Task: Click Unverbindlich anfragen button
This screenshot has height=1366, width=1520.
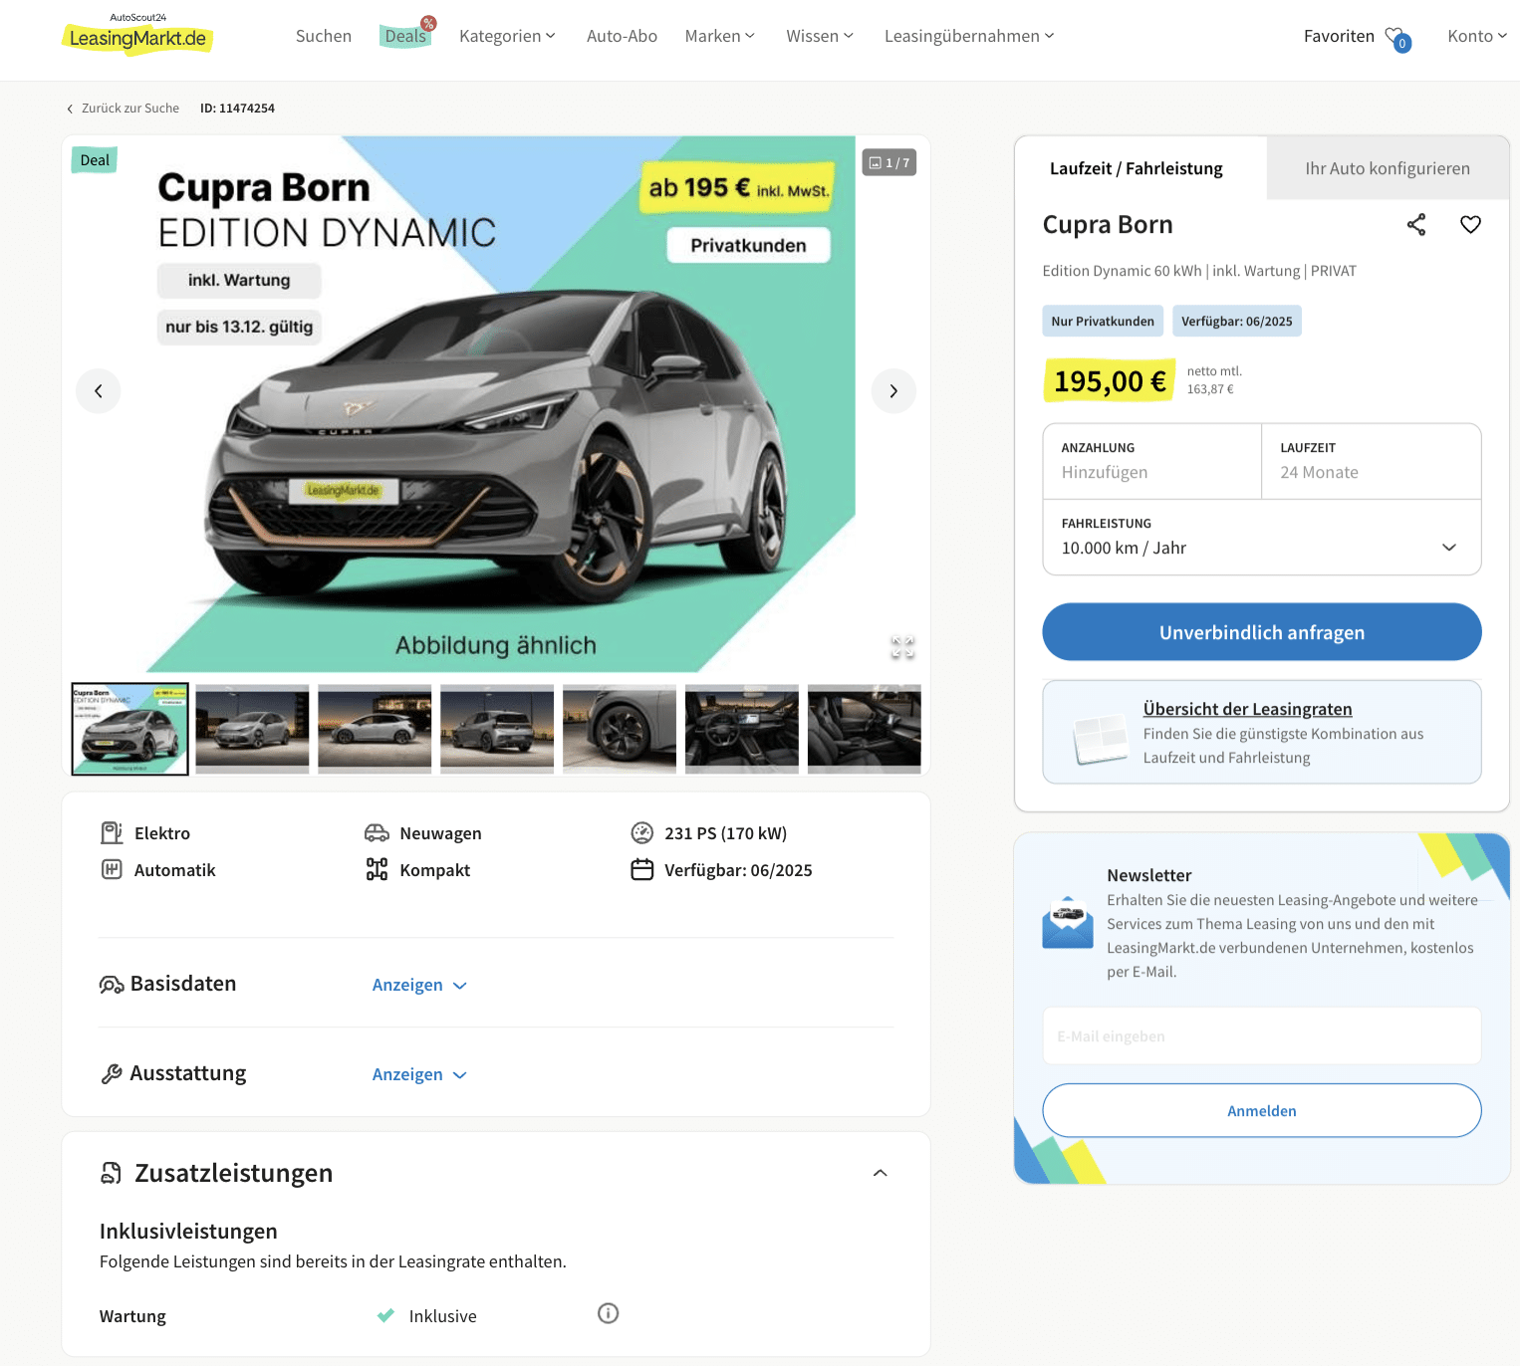Action: [x=1261, y=632]
